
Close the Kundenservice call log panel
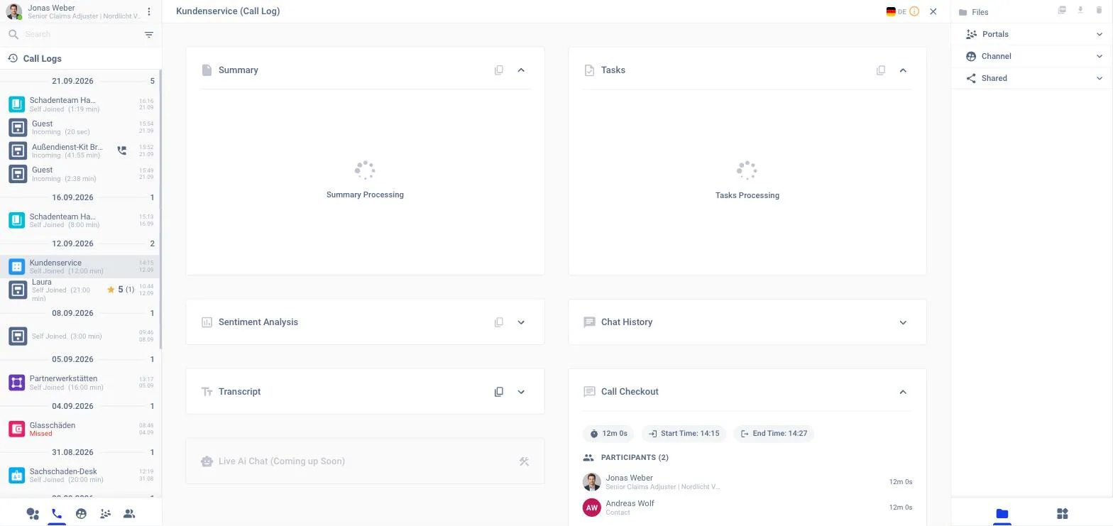coord(933,11)
